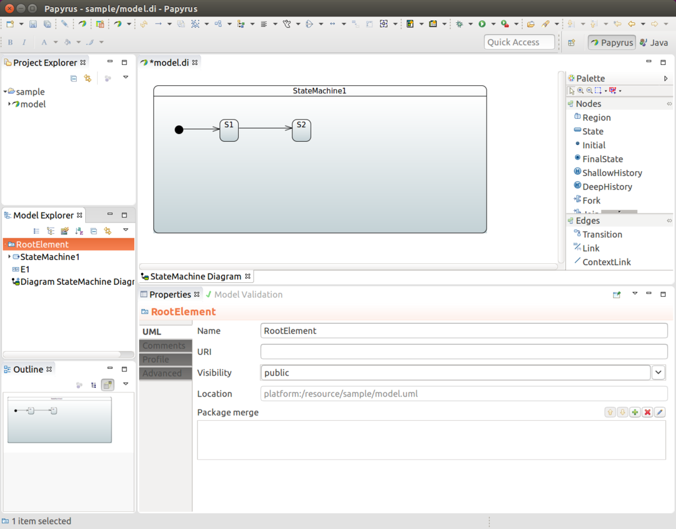The width and height of the screenshot is (676, 529).
Task: Click the Back navigation arrow icon
Action: (632, 24)
